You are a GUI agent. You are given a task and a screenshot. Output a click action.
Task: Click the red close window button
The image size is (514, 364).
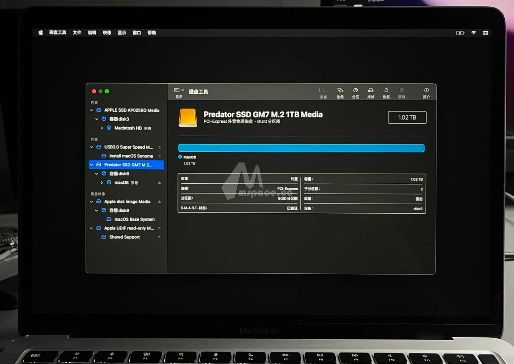tap(94, 91)
